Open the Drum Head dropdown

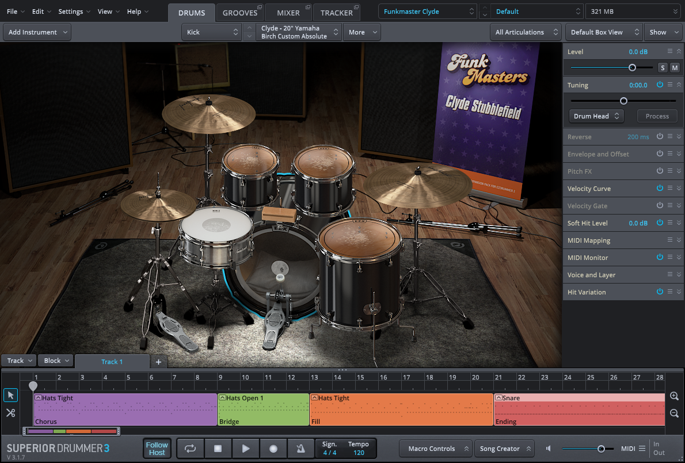pyautogui.click(x=596, y=116)
